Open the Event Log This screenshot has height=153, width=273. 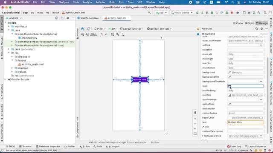(234, 146)
